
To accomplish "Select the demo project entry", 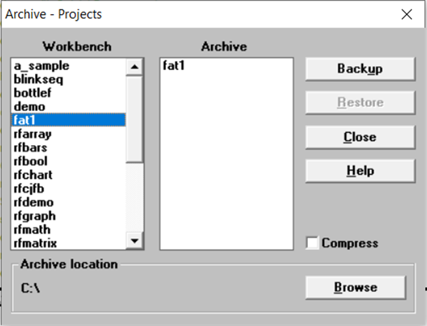I will (x=69, y=107).
